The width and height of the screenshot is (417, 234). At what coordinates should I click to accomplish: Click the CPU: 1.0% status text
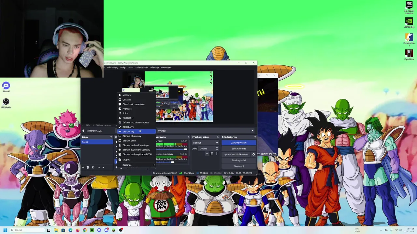pyautogui.click(x=229, y=173)
